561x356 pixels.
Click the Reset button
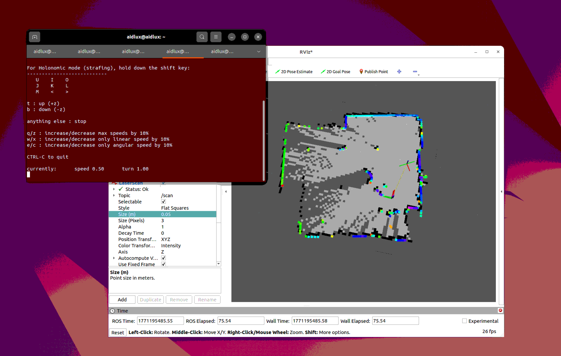point(117,332)
